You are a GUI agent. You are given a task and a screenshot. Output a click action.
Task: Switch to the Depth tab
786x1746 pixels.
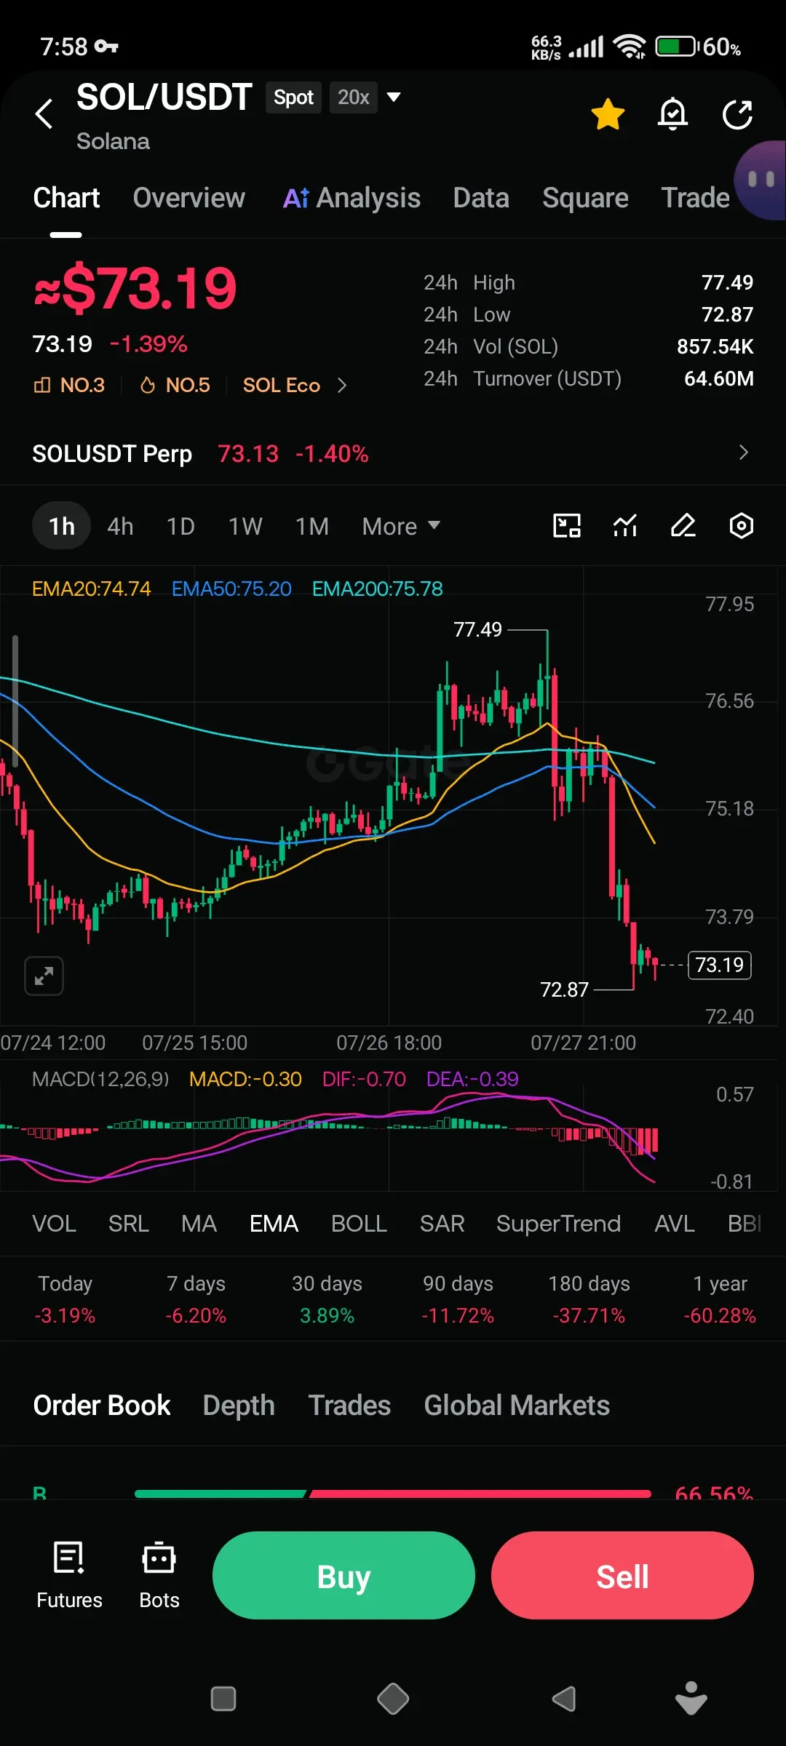pyautogui.click(x=239, y=1406)
